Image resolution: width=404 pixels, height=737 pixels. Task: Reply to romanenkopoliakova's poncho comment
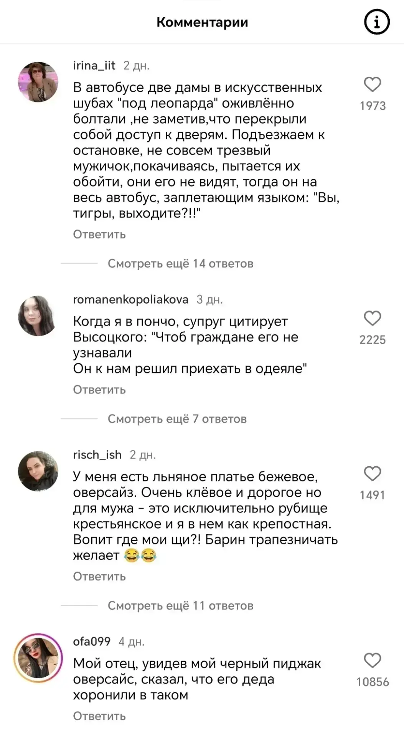99,390
